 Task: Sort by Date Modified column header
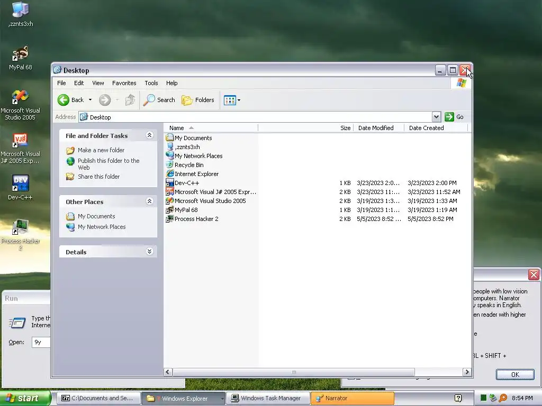(x=378, y=128)
